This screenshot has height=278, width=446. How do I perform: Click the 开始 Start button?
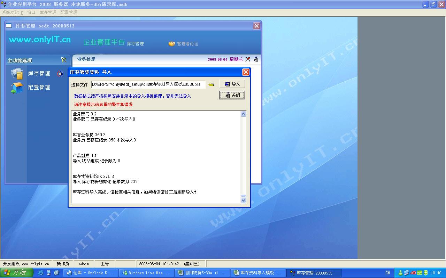click(x=16, y=273)
